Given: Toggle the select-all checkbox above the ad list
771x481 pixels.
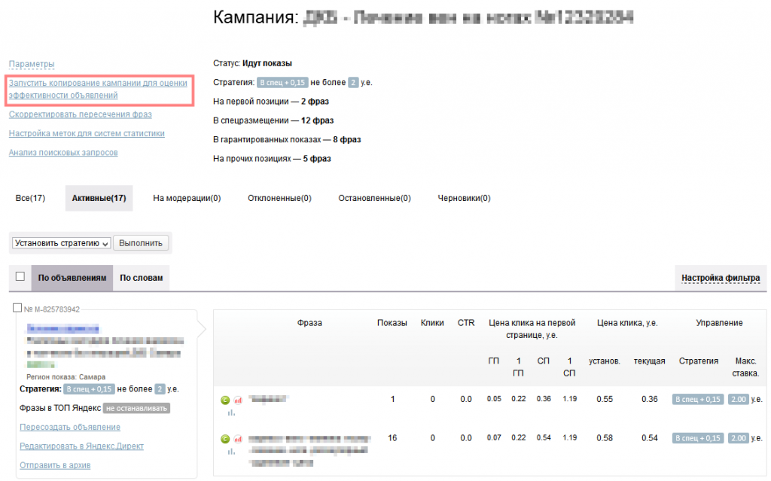Looking at the screenshot, I should [x=20, y=276].
